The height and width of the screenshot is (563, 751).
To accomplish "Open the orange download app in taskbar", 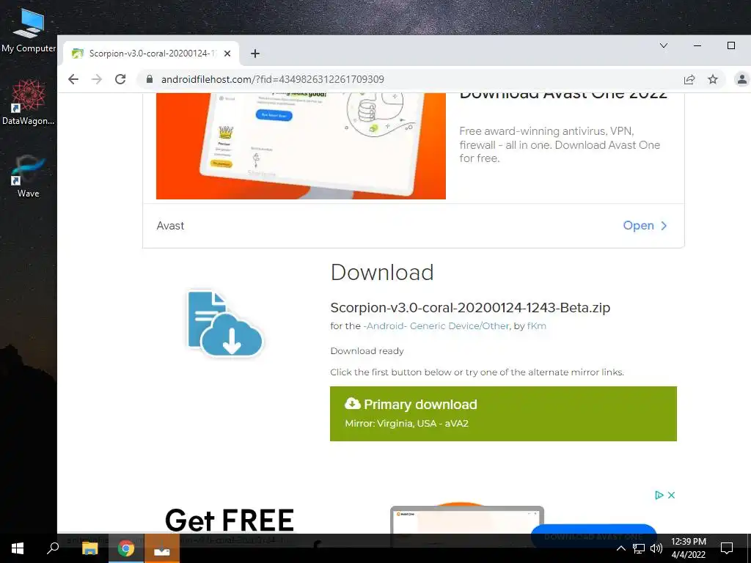I will (162, 548).
